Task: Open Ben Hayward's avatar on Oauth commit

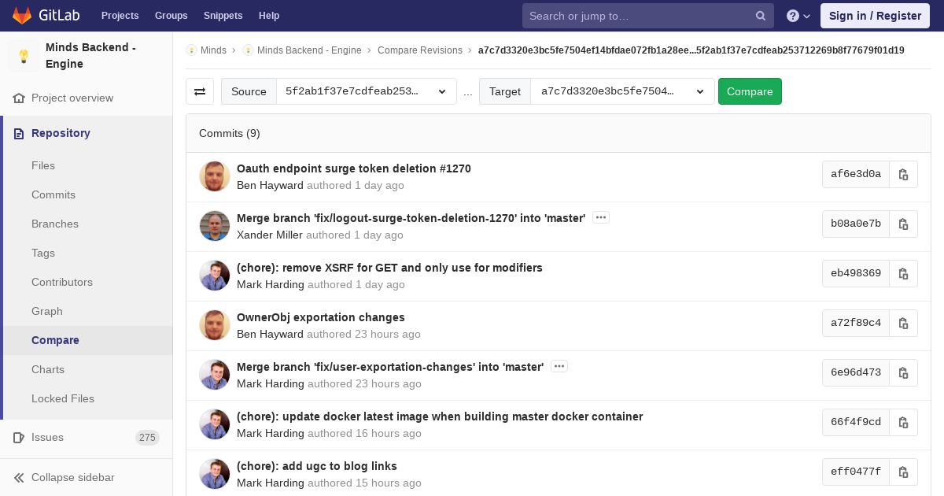Action: [x=215, y=176]
